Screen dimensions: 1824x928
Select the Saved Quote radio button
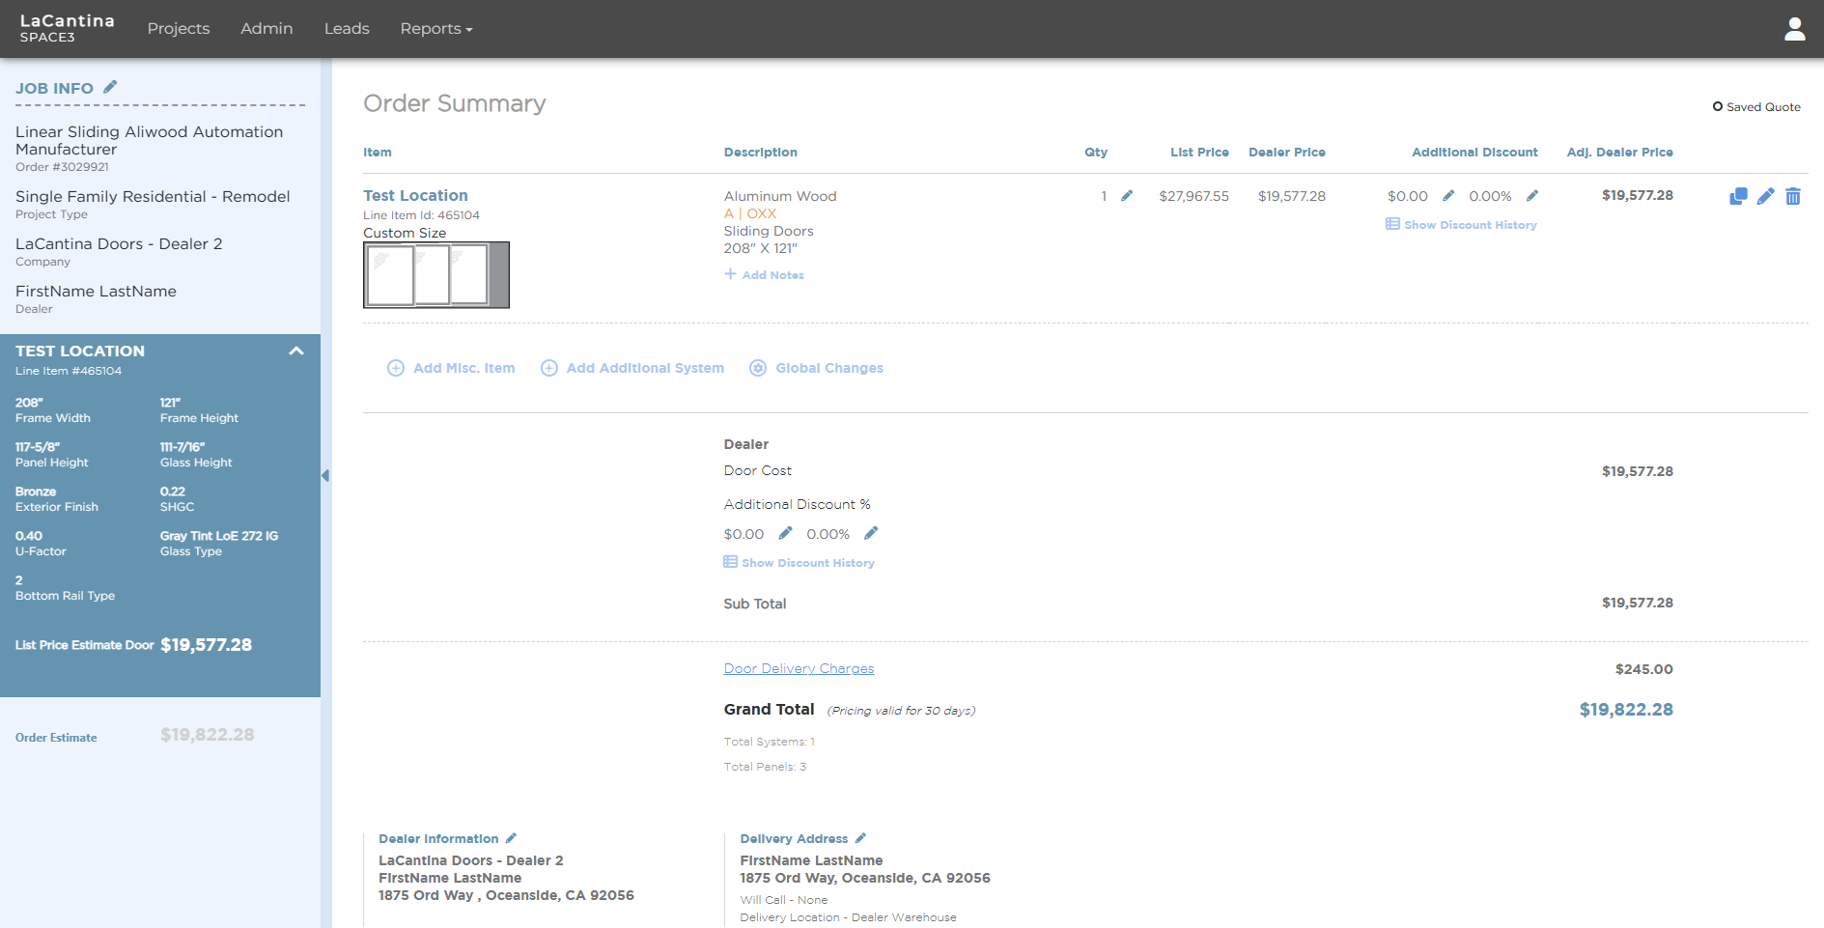click(1718, 106)
